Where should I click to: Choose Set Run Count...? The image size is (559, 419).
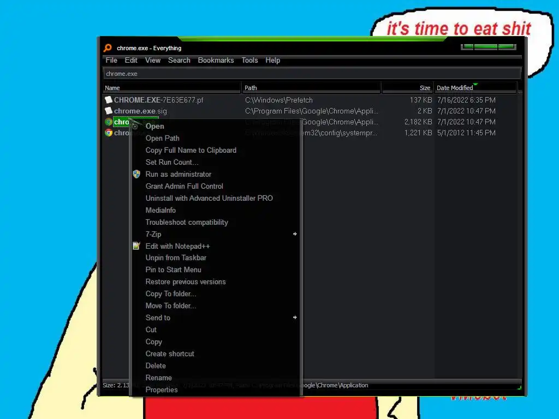[172, 162]
